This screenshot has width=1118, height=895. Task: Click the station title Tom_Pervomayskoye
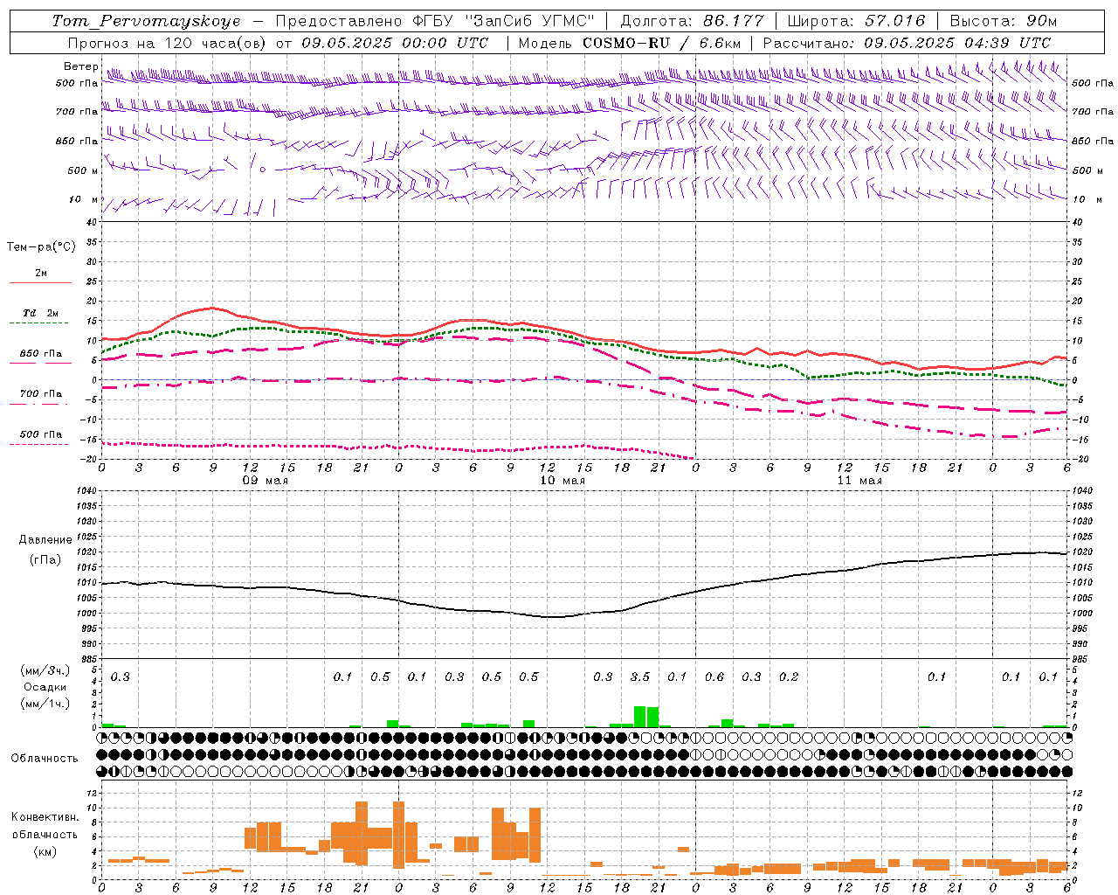click(x=146, y=21)
